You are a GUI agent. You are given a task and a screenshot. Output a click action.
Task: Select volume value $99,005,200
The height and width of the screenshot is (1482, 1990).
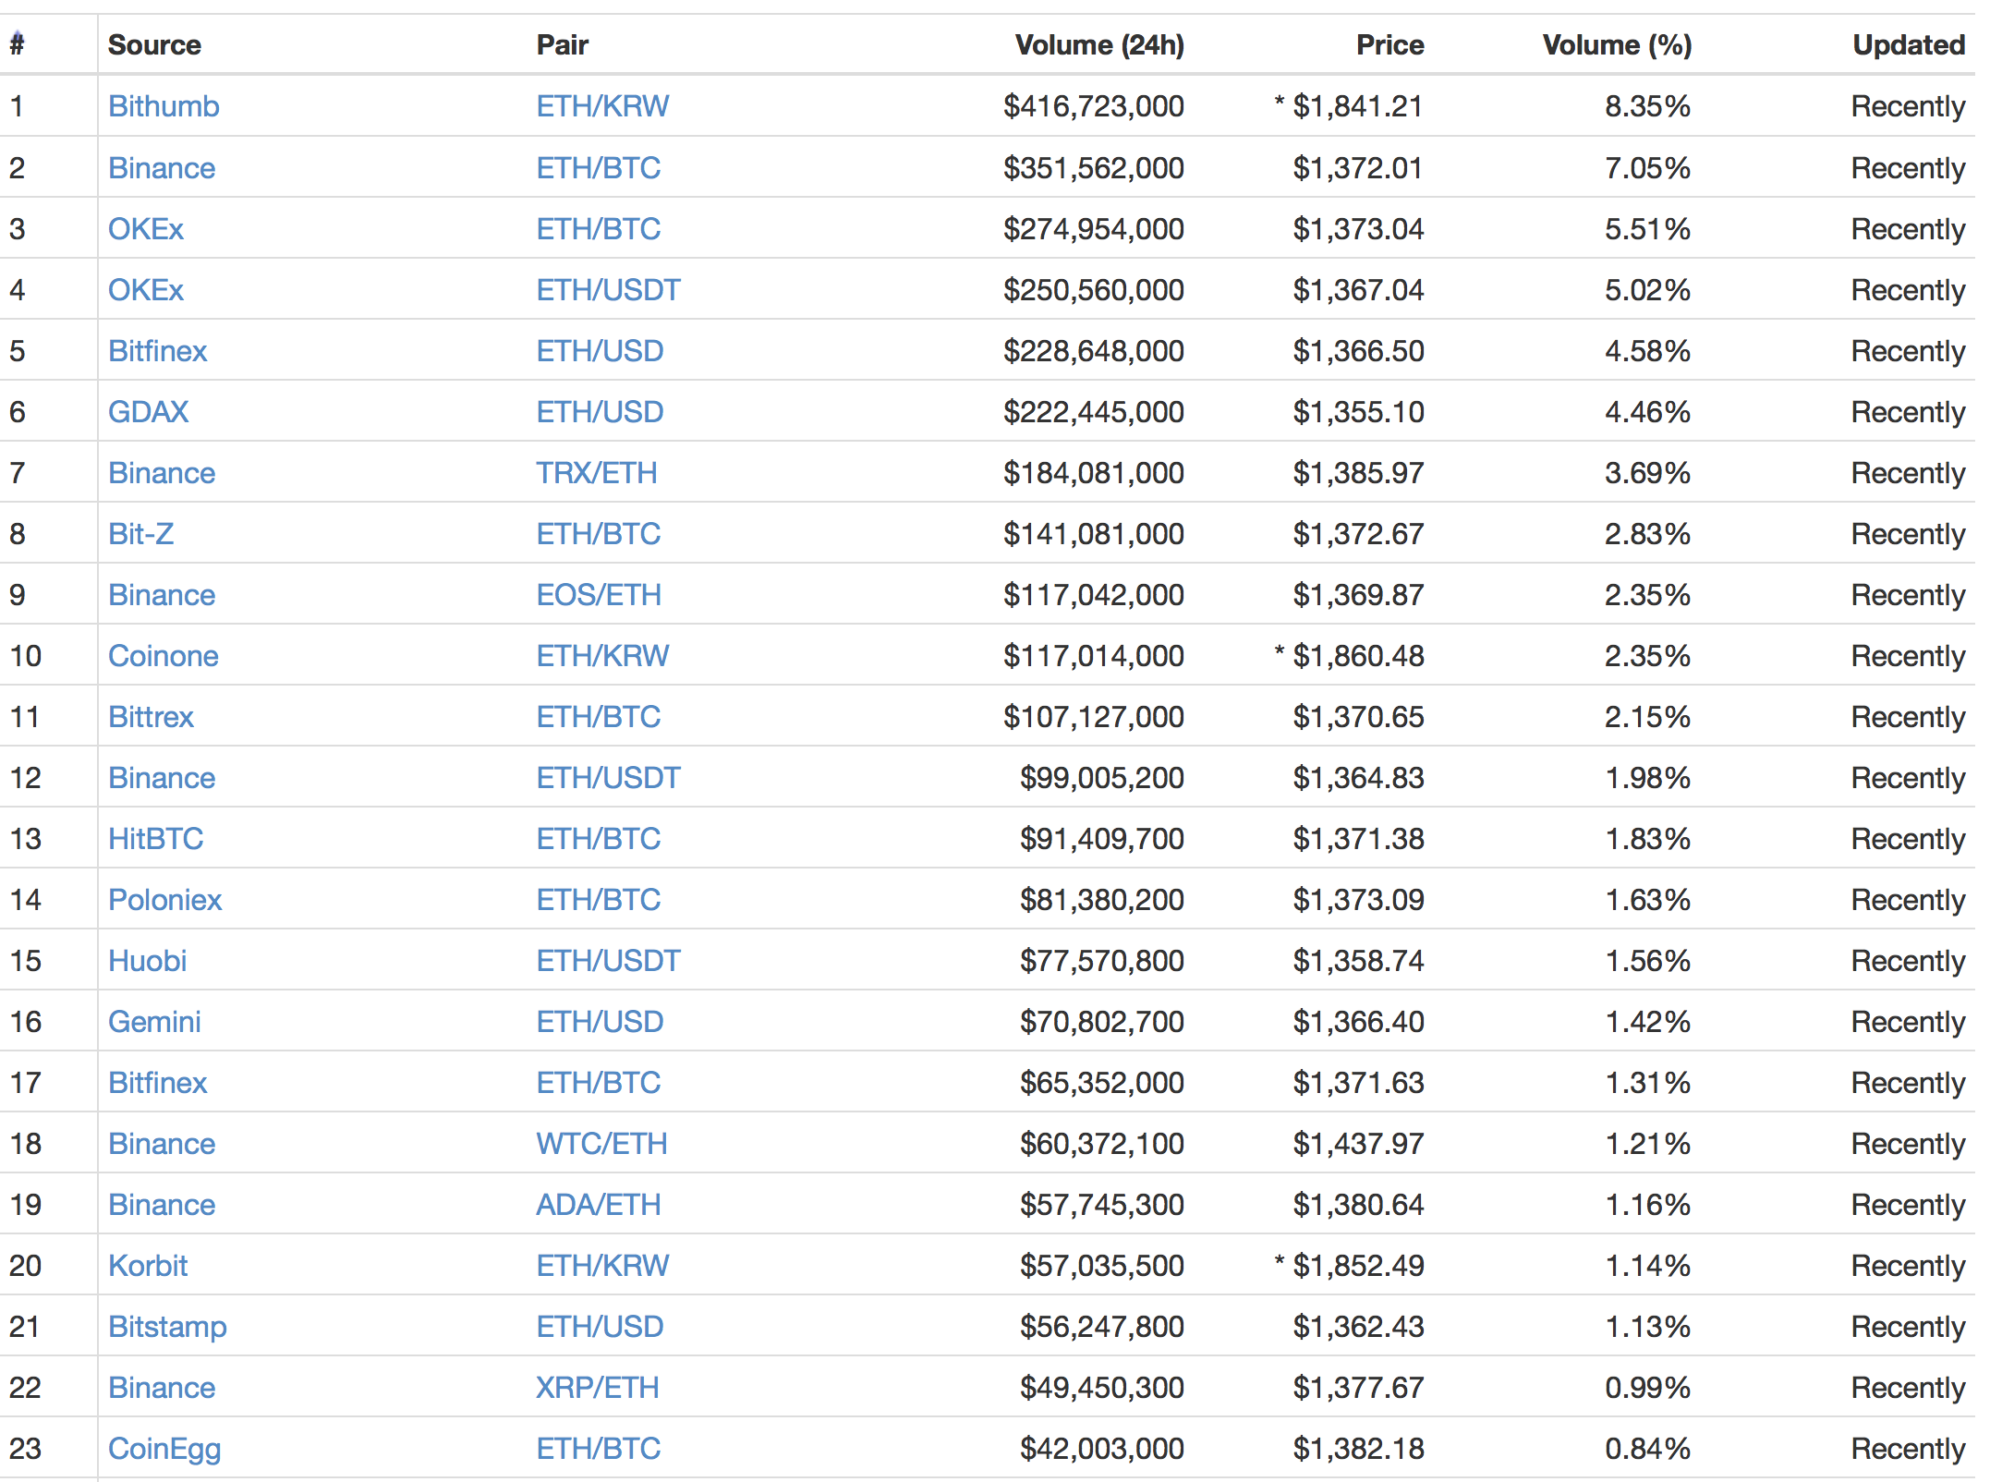tap(1102, 778)
